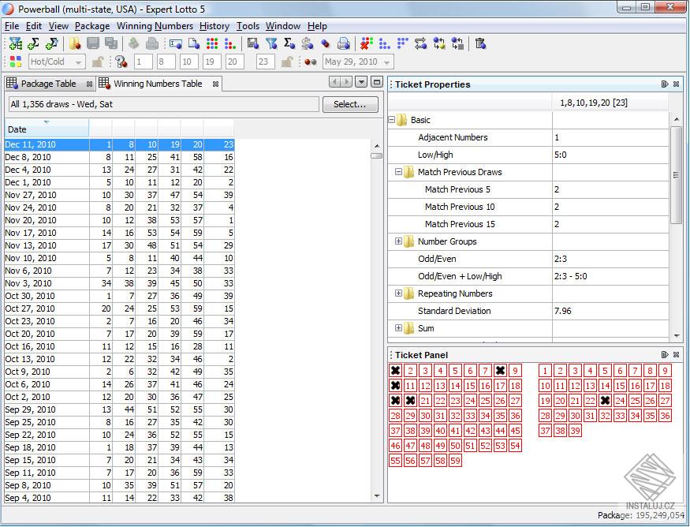Open the Tools menu
690x527 pixels.
tap(248, 26)
